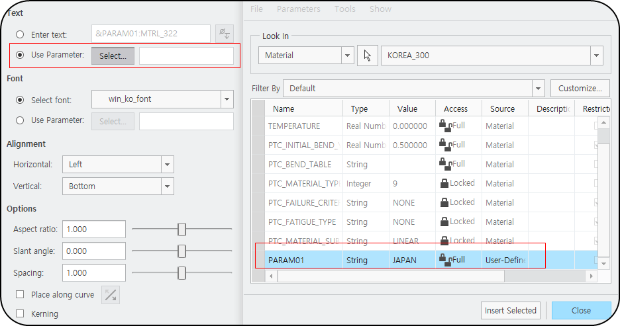The width and height of the screenshot is (620, 326).
Task: Open the Show menu
Action: (x=380, y=9)
